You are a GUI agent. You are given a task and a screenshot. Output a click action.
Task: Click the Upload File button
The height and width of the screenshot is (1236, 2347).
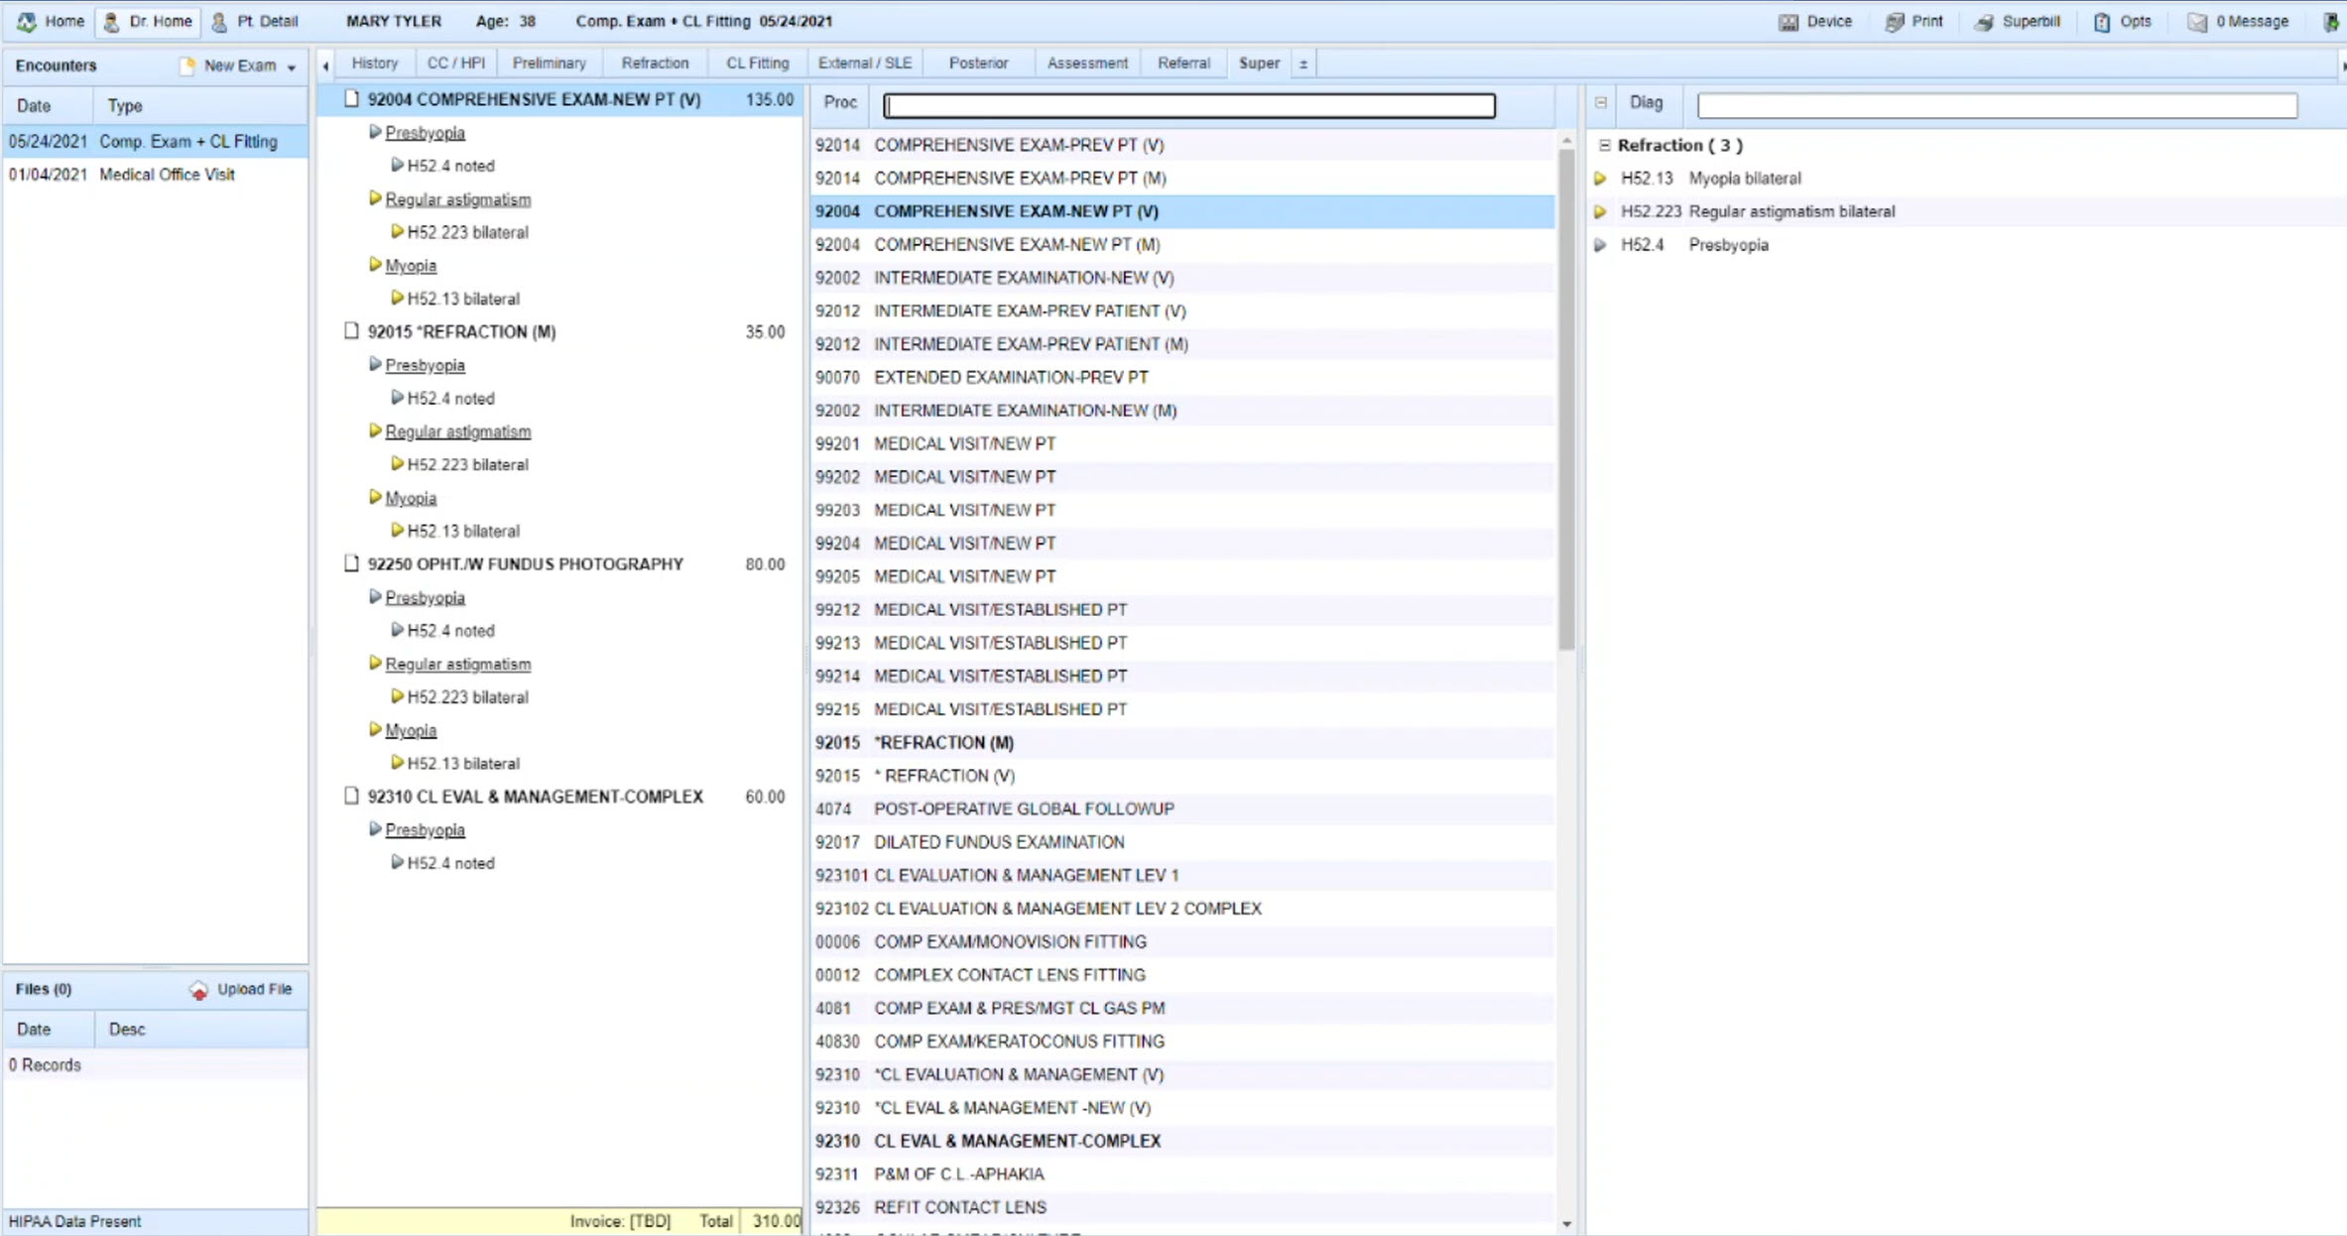241,988
